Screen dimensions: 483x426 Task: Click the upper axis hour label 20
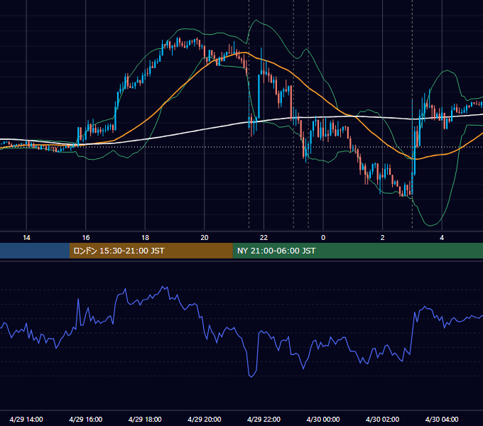tap(205, 238)
